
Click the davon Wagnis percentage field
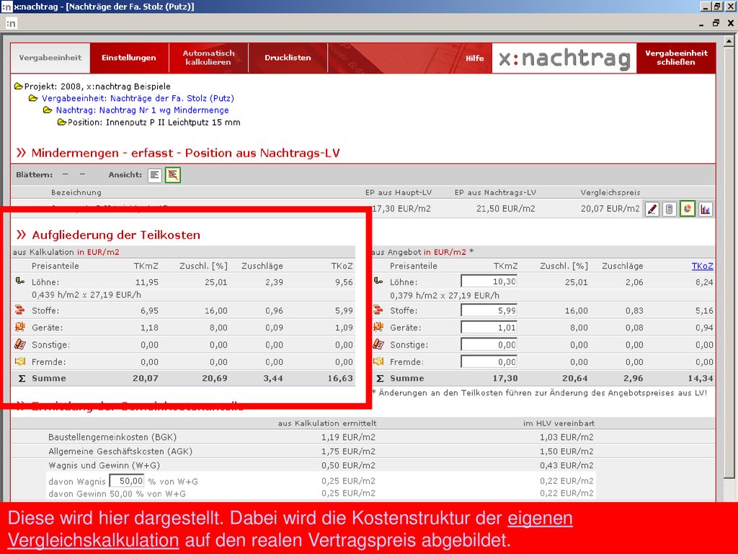pos(127,481)
